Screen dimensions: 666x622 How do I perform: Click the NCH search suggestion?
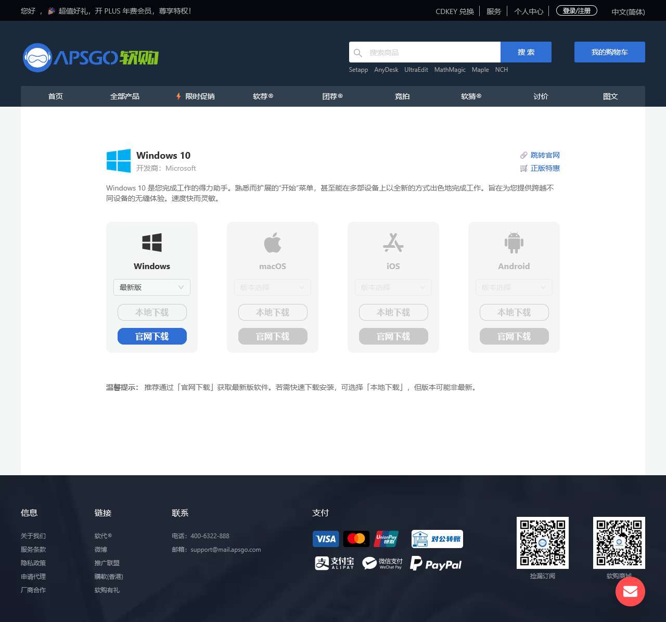pos(502,70)
